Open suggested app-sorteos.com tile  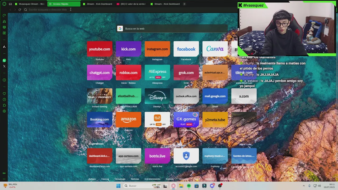pyautogui.click(x=128, y=156)
